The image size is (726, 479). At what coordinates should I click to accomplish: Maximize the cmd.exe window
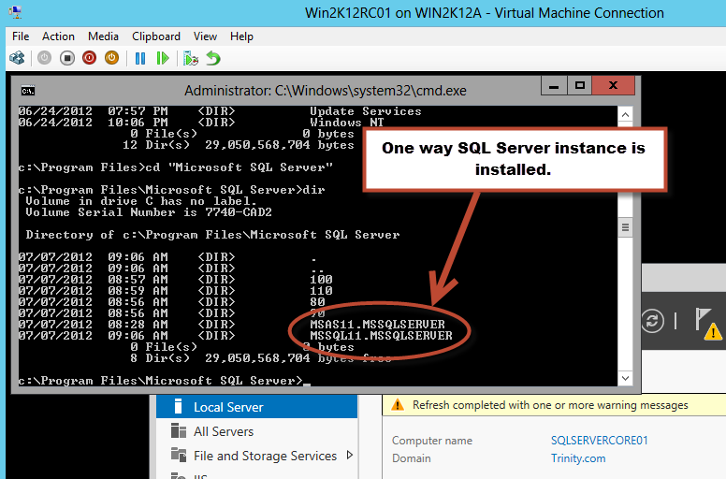tap(579, 86)
